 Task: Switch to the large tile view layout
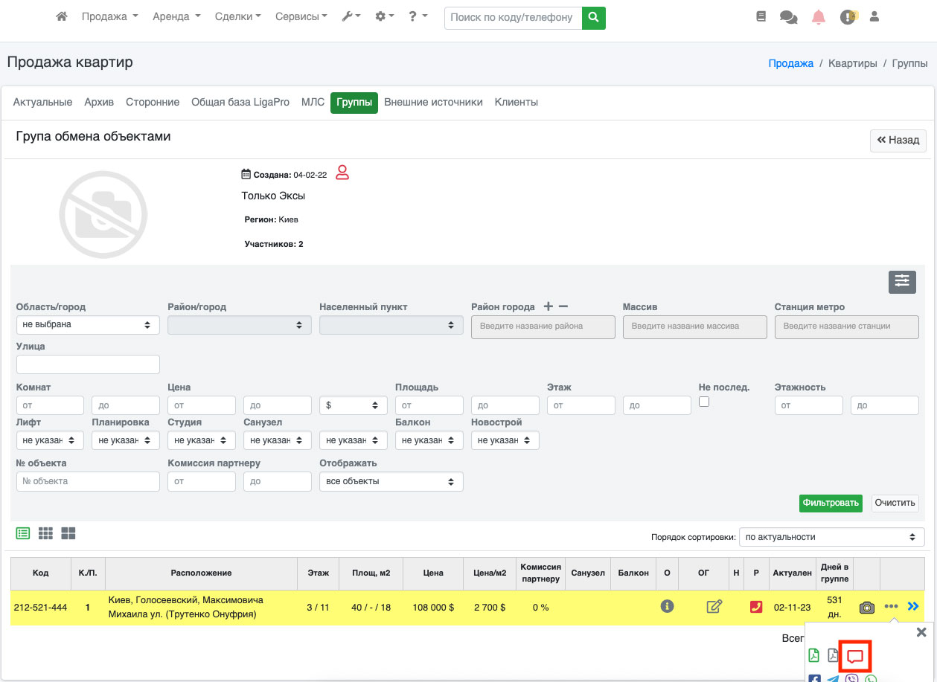(68, 533)
